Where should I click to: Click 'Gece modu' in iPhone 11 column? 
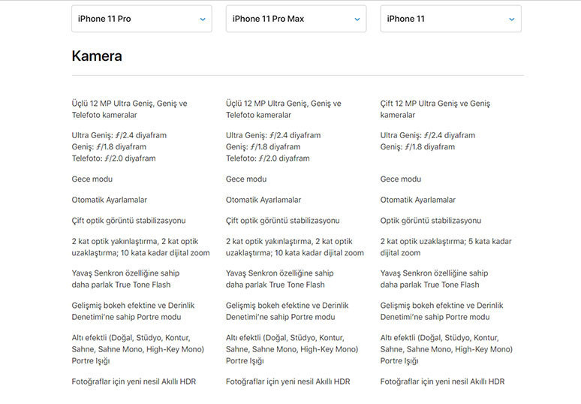401,179
